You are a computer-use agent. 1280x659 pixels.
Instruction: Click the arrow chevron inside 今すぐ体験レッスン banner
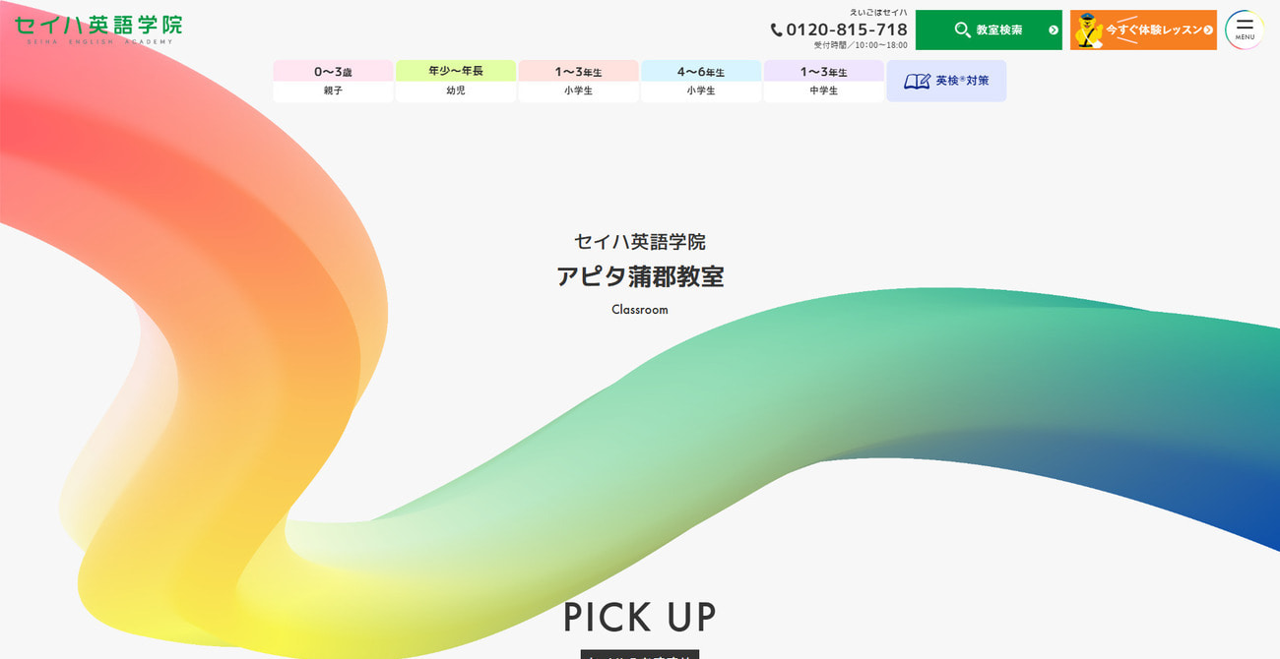pyautogui.click(x=1208, y=29)
